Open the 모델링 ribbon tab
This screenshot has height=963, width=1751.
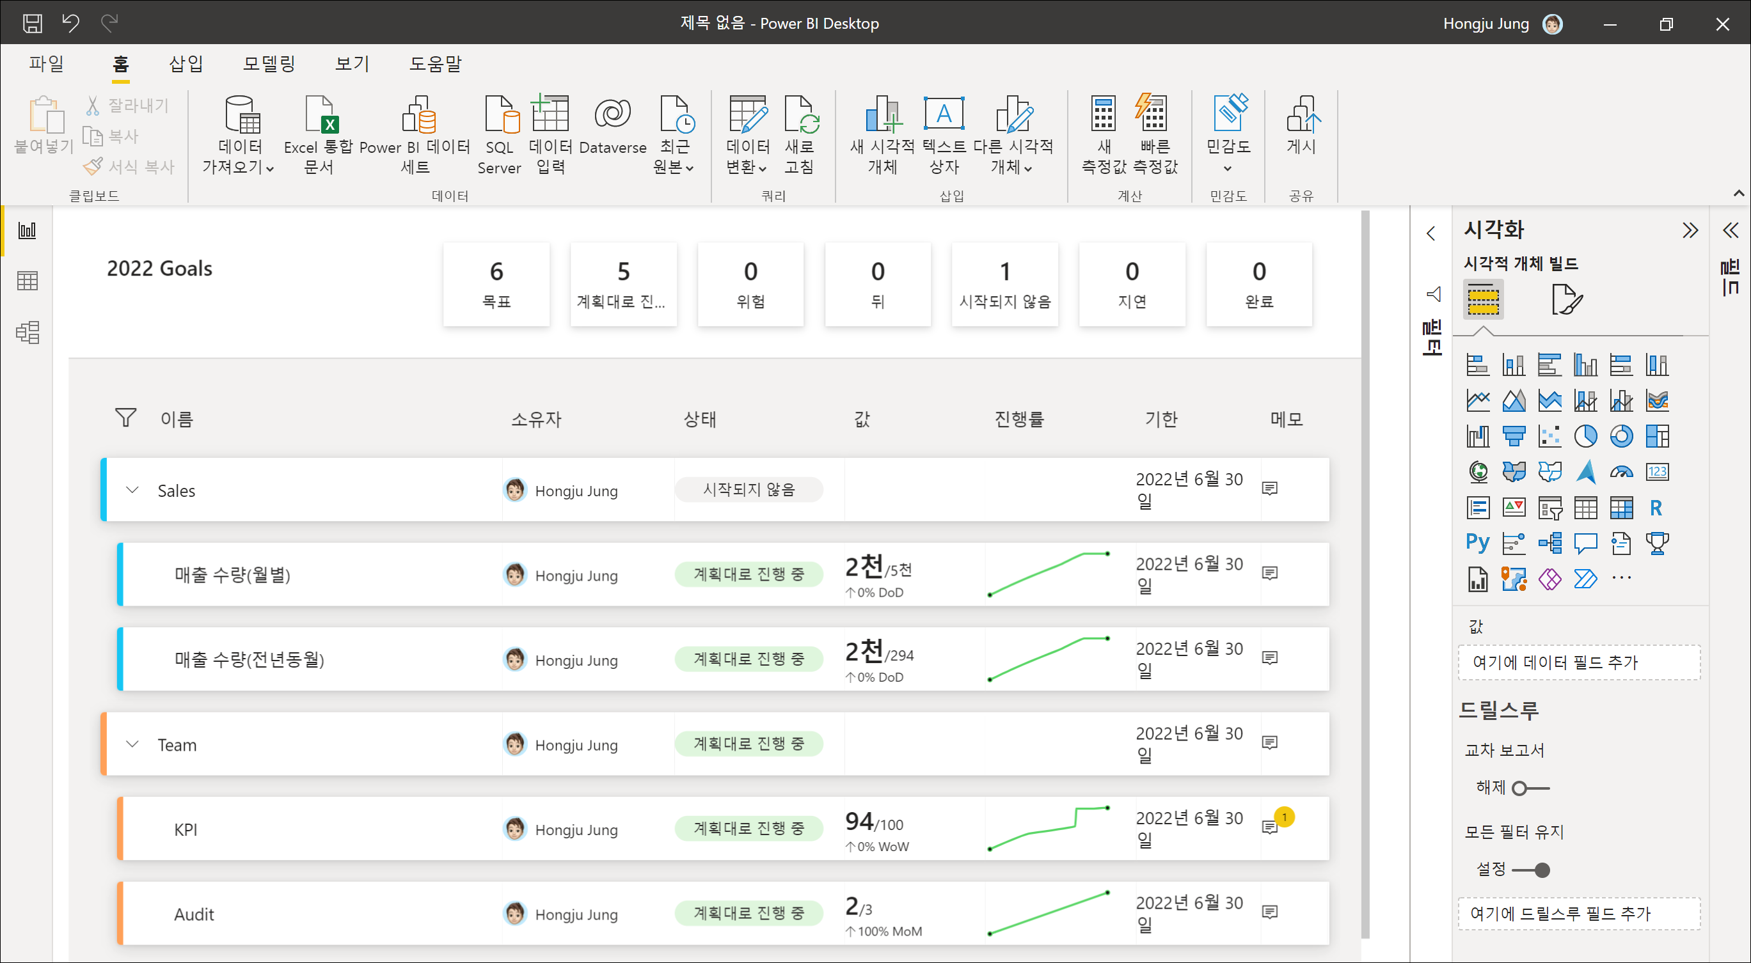pyautogui.click(x=269, y=63)
